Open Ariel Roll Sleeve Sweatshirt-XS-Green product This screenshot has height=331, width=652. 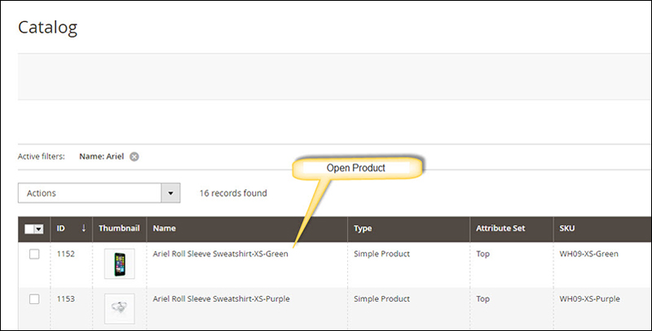pos(220,254)
